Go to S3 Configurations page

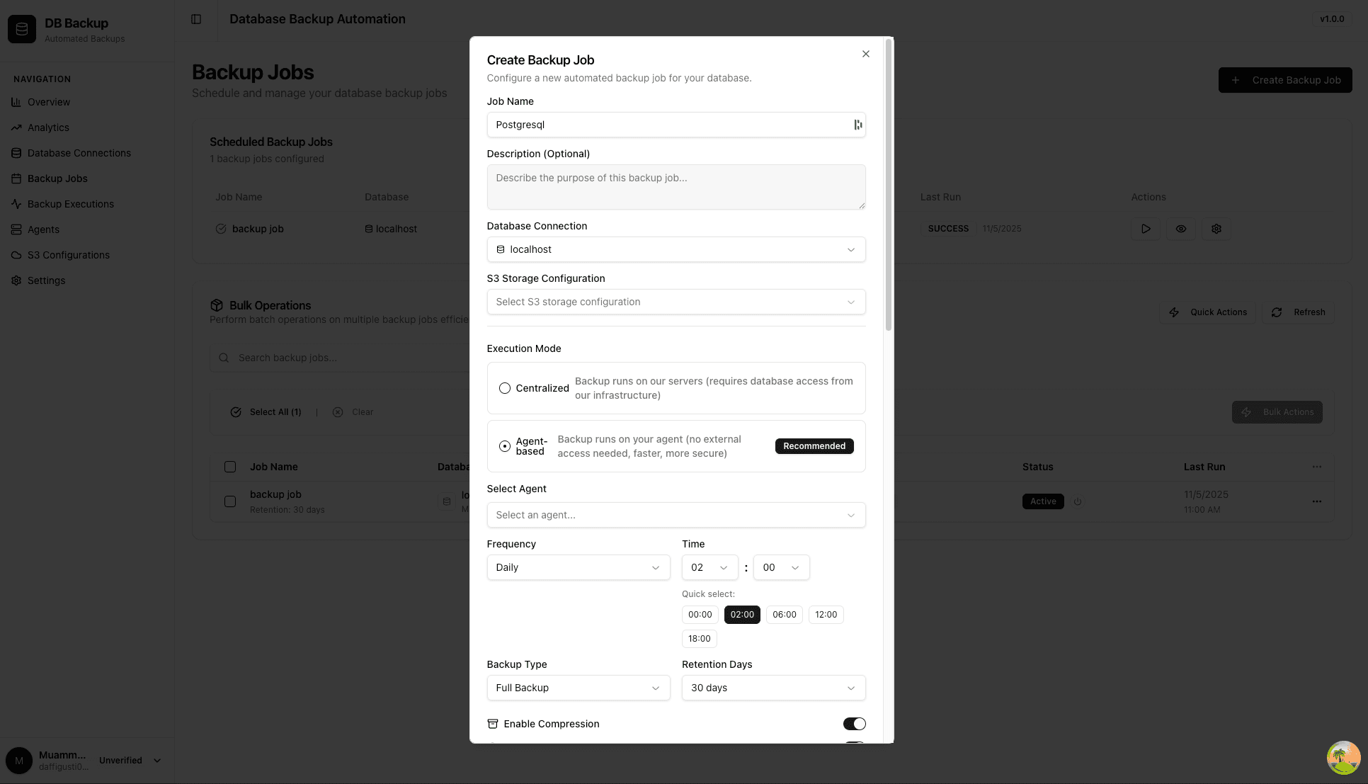pyautogui.click(x=68, y=254)
